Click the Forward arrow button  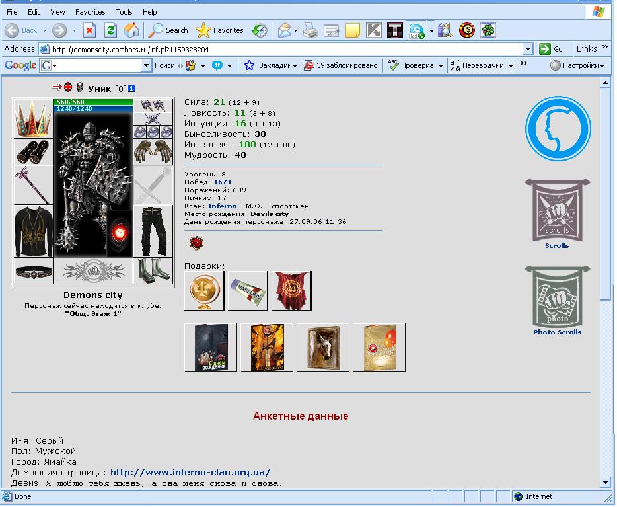click(x=59, y=30)
